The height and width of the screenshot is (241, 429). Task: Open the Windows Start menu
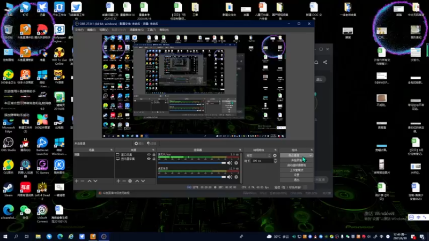pos(5,236)
